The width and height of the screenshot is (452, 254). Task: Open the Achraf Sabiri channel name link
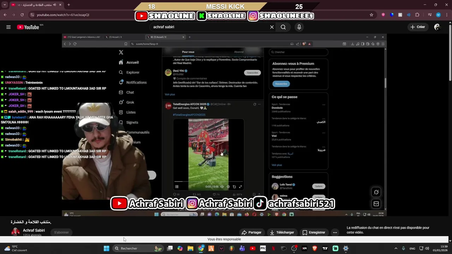click(34, 230)
